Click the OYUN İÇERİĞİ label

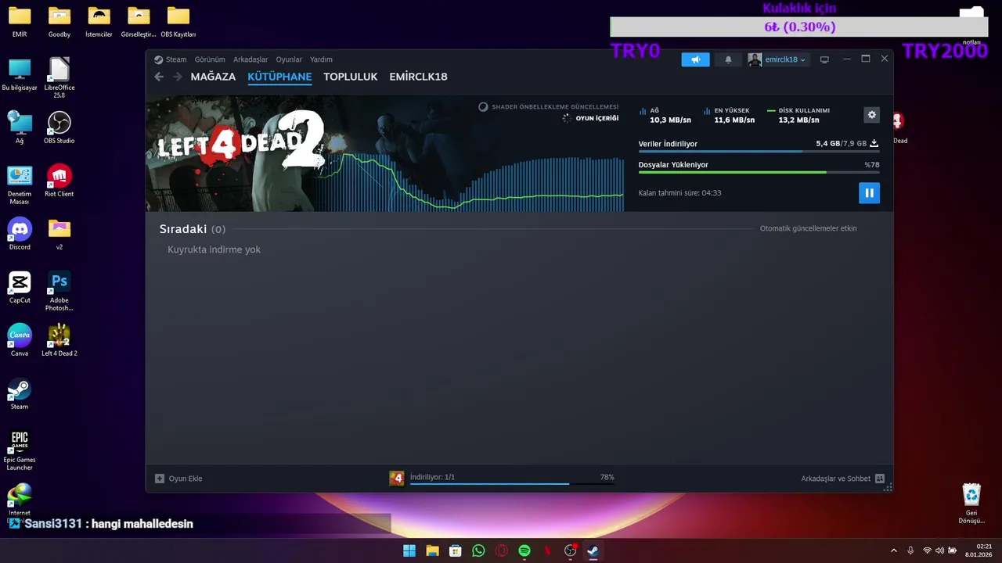pyautogui.click(x=597, y=119)
